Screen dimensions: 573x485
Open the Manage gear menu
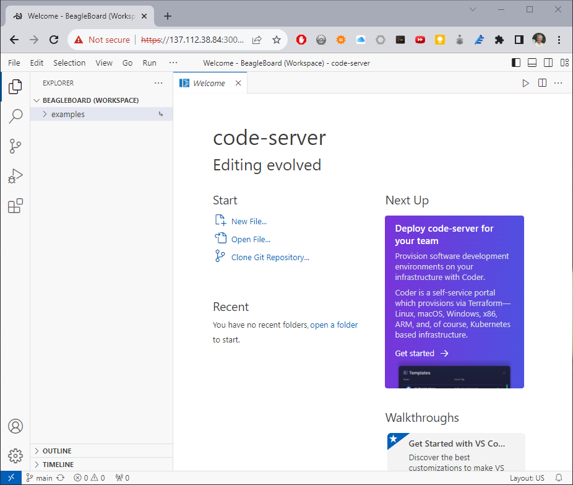[15, 456]
